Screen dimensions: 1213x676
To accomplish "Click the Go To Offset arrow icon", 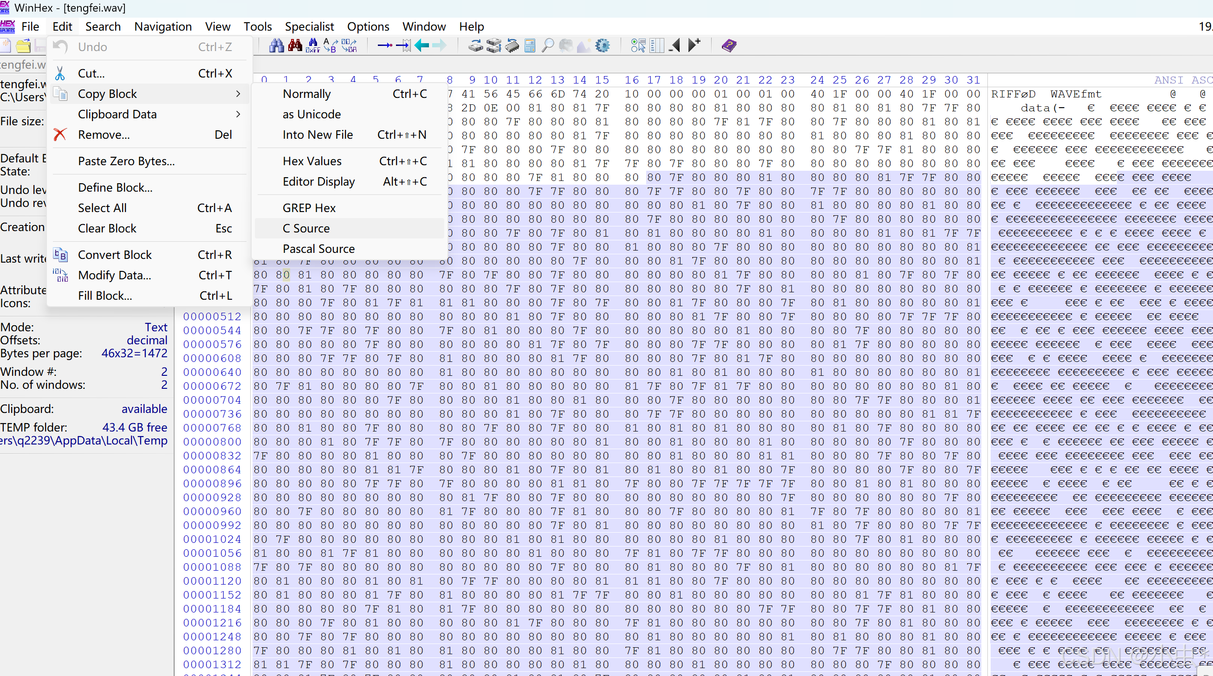I will 385,45.
